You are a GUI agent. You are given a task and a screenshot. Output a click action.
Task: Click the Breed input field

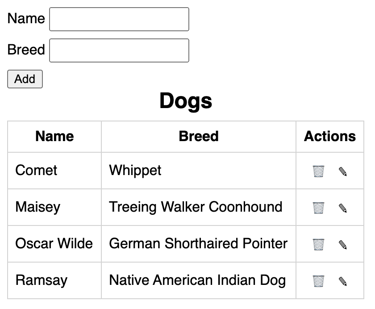coord(119,50)
